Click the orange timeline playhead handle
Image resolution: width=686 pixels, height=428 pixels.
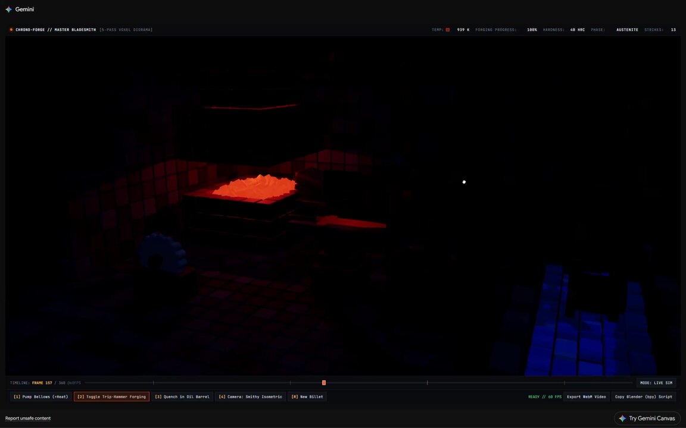(x=324, y=383)
